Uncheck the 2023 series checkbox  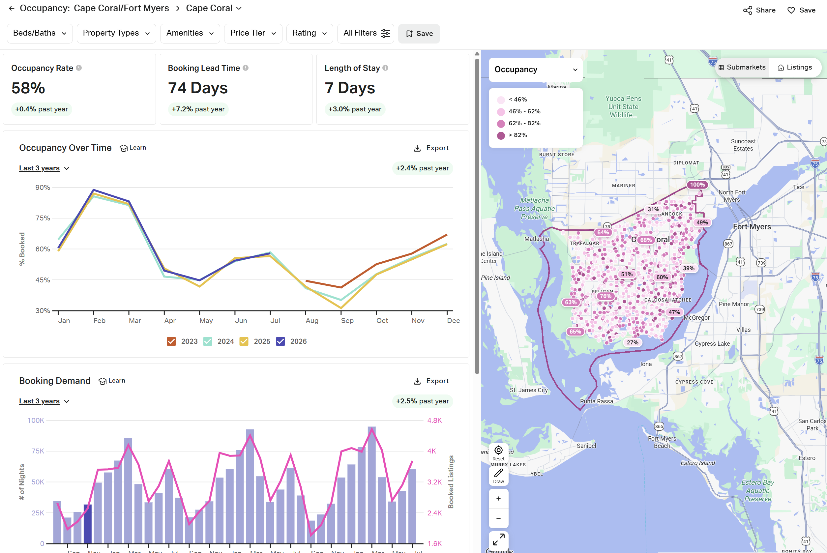(x=171, y=341)
